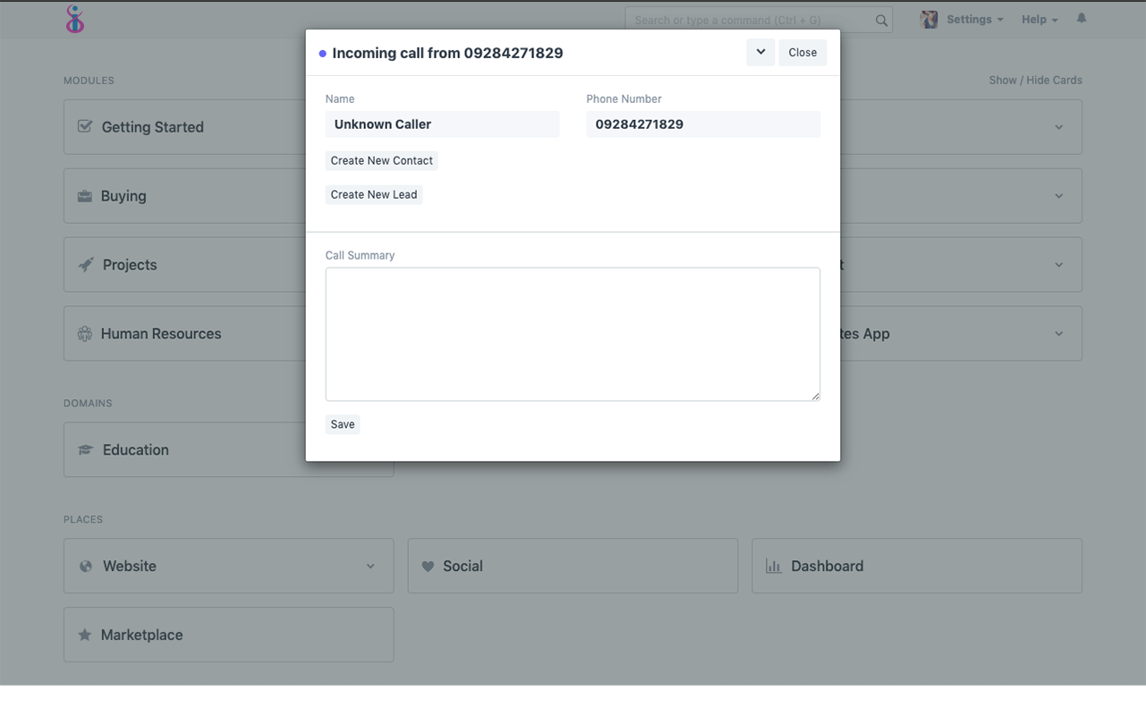Screen dimensions: 1146x716
Task: Expand the chevron next to Close in the call dialog
Action: [760, 52]
